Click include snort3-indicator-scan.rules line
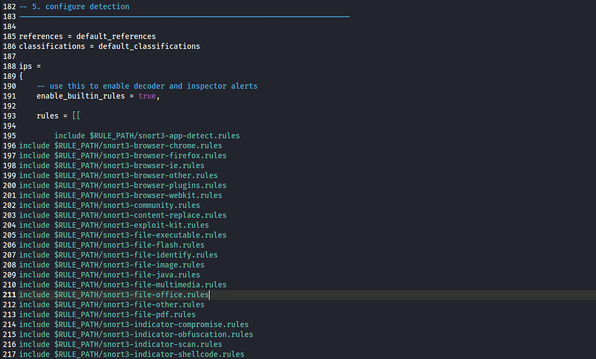Viewport: 596px width, 359px height. (121, 344)
